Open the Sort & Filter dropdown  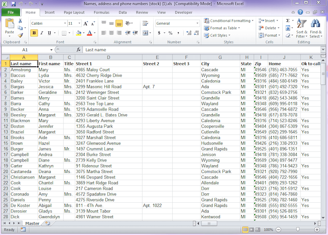tap(301, 28)
